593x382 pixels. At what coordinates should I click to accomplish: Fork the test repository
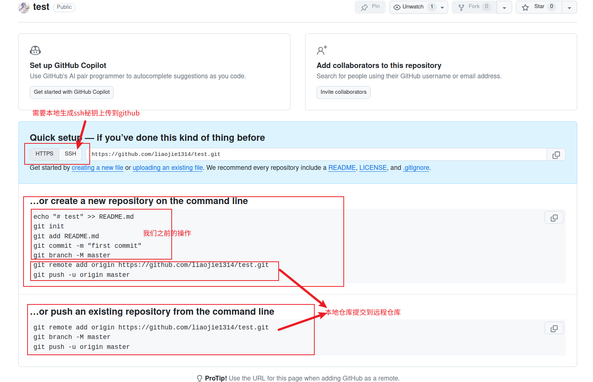474,7
